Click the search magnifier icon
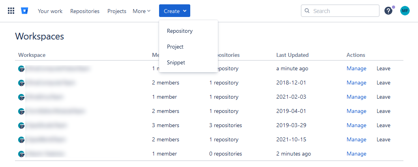 point(307,11)
